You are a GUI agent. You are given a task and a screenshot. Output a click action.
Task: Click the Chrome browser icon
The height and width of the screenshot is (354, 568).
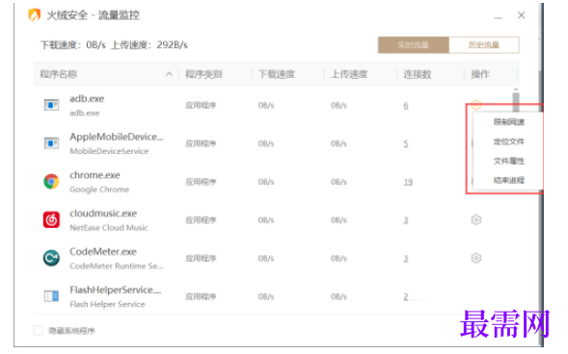(x=51, y=182)
